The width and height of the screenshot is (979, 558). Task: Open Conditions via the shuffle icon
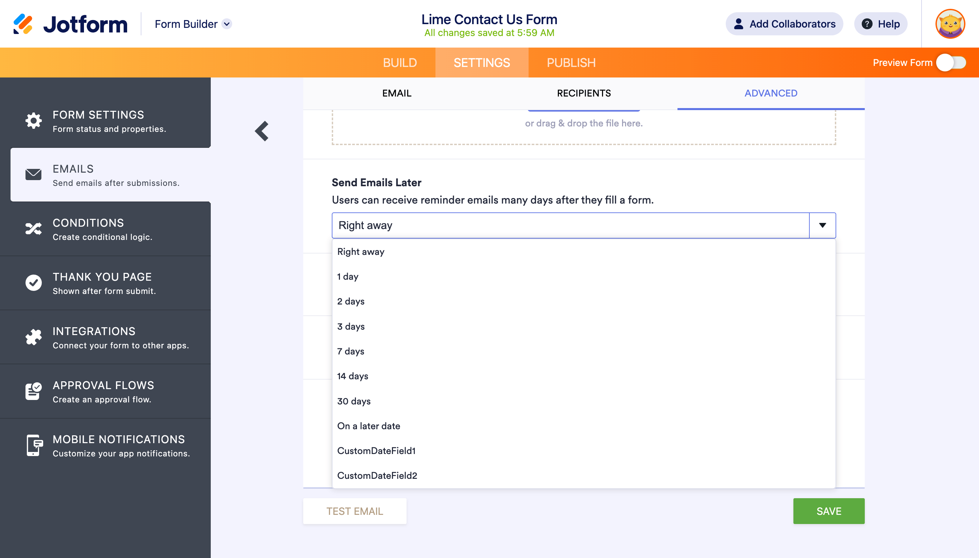(x=34, y=229)
